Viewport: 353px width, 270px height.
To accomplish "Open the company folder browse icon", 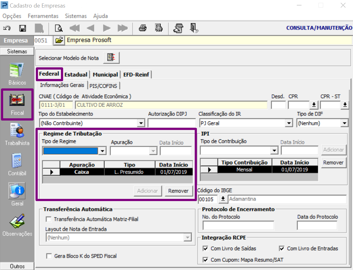I will (59, 40).
